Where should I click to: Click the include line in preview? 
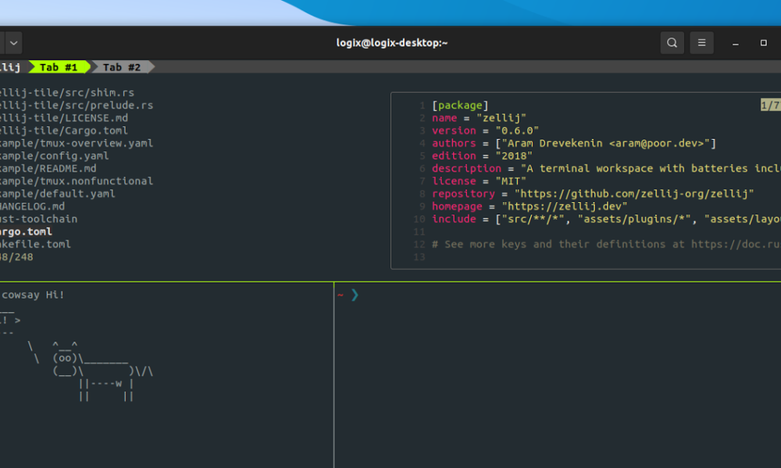pos(606,219)
